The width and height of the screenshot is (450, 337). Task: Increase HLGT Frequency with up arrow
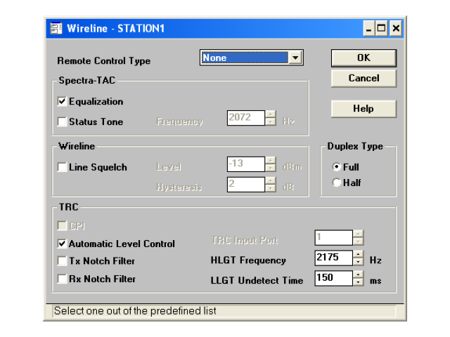tap(359, 255)
